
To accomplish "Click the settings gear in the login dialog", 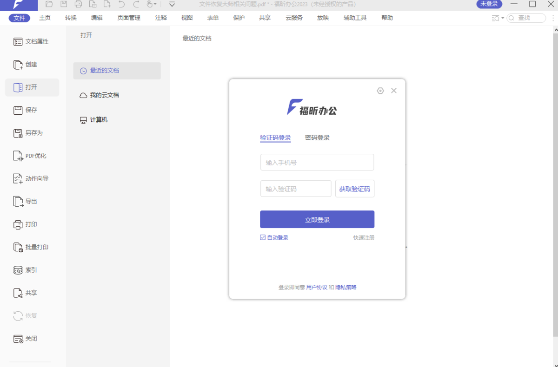I will (x=380, y=91).
